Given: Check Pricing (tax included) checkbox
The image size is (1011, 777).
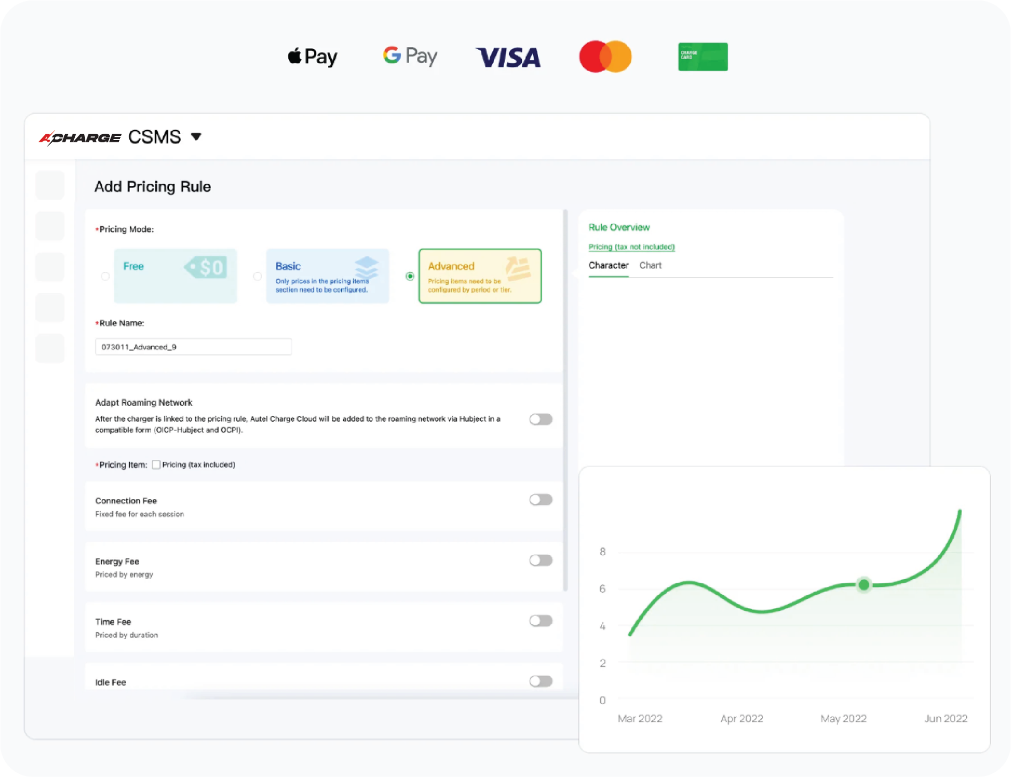Looking at the screenshot, I should tap(156, 464).
